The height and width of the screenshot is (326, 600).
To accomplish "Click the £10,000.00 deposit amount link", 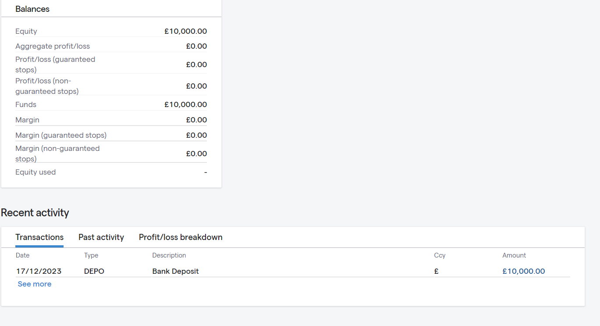I will [524, 271].
